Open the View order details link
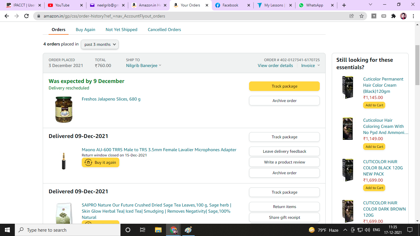Screen dimensions: 420x236 pyautogui.click(x=275, y=65)
